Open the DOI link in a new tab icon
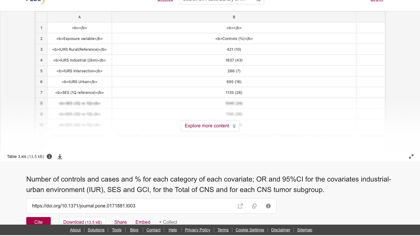 (240, 206)
